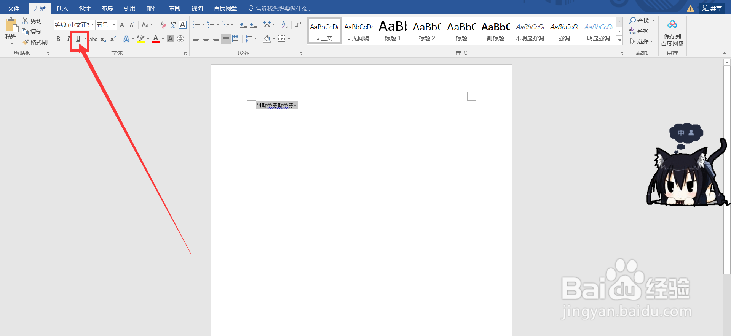Increase font size with grow-font icon
731x336 pixels.
click(x=122, y=25)
